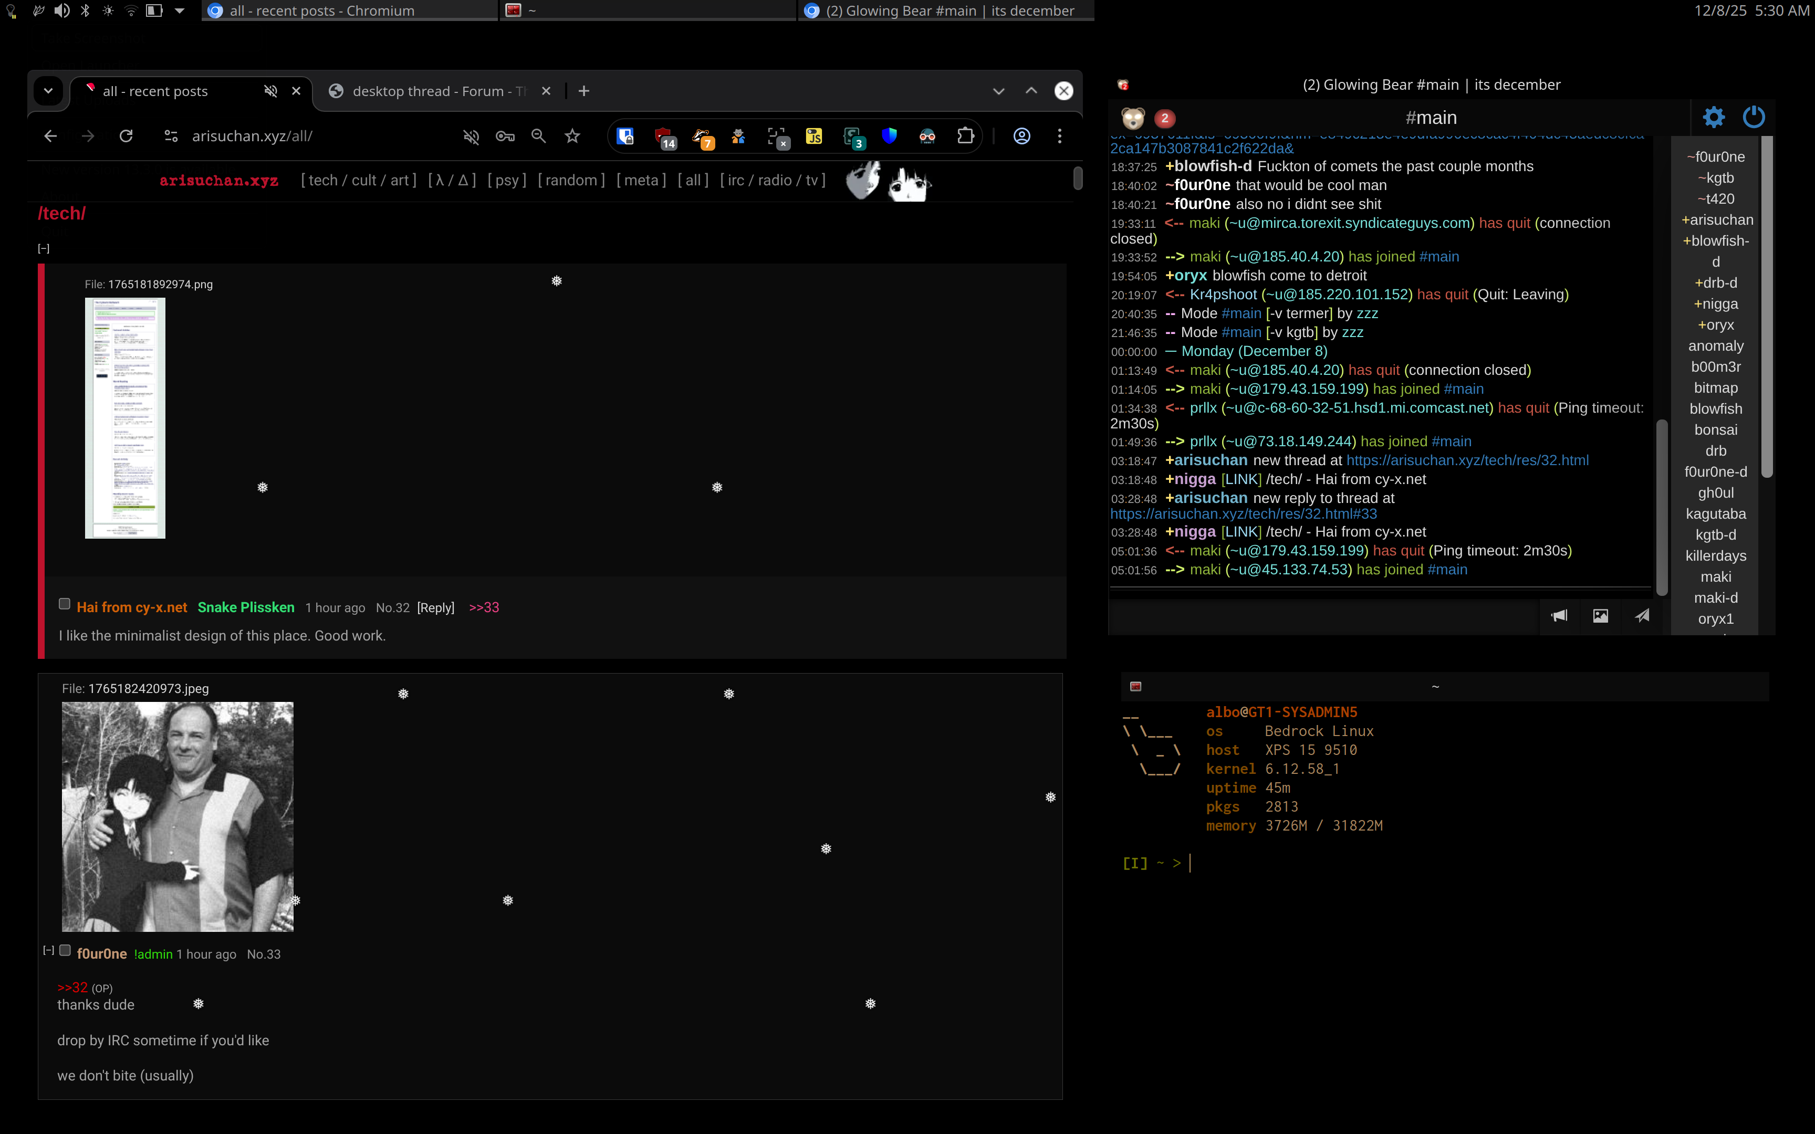Click the battery icon in system tray
Viewport: 1815px width, 1134px height.
pyautogui.click(x=154, y=10)
